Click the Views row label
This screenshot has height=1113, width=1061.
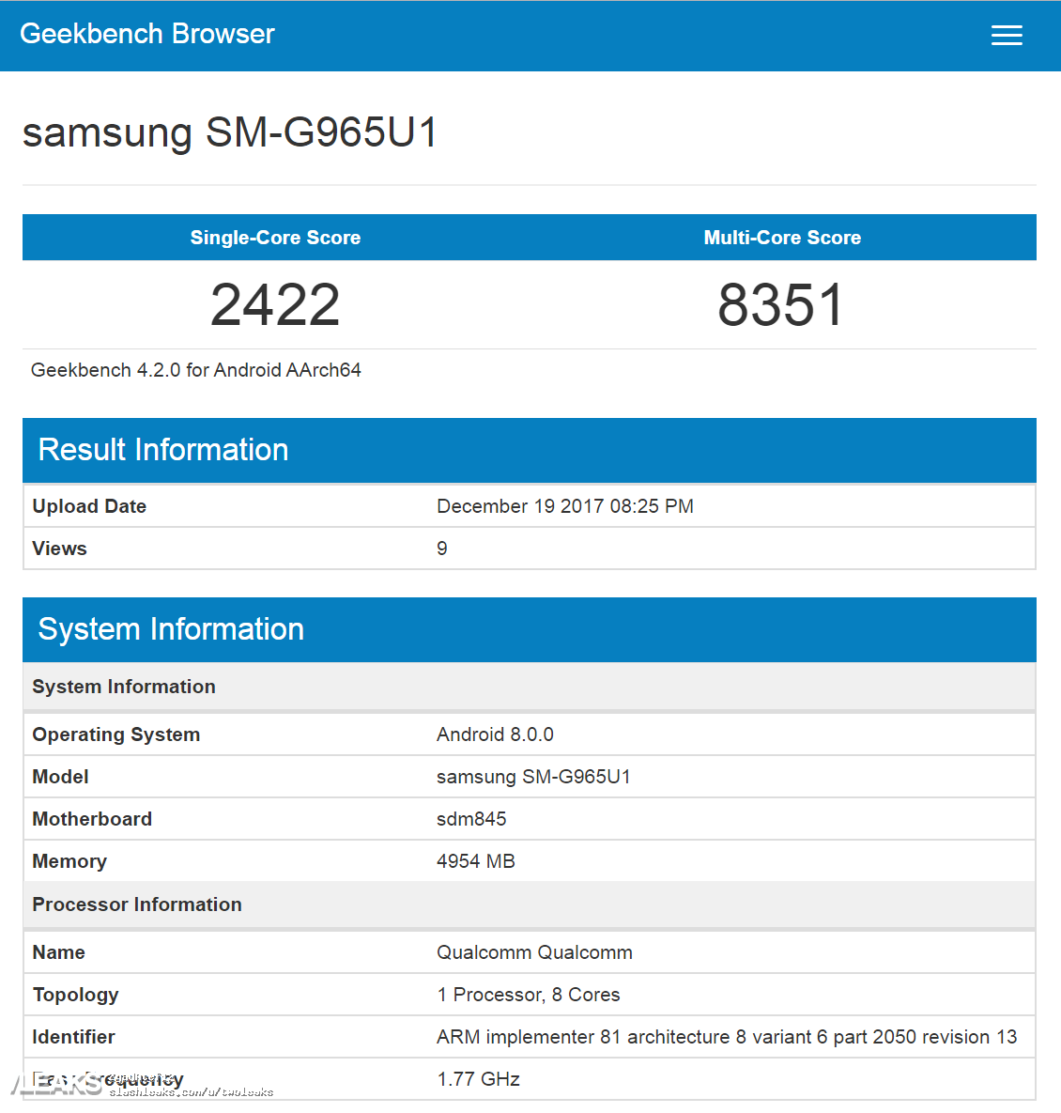[x=60, y=549]
